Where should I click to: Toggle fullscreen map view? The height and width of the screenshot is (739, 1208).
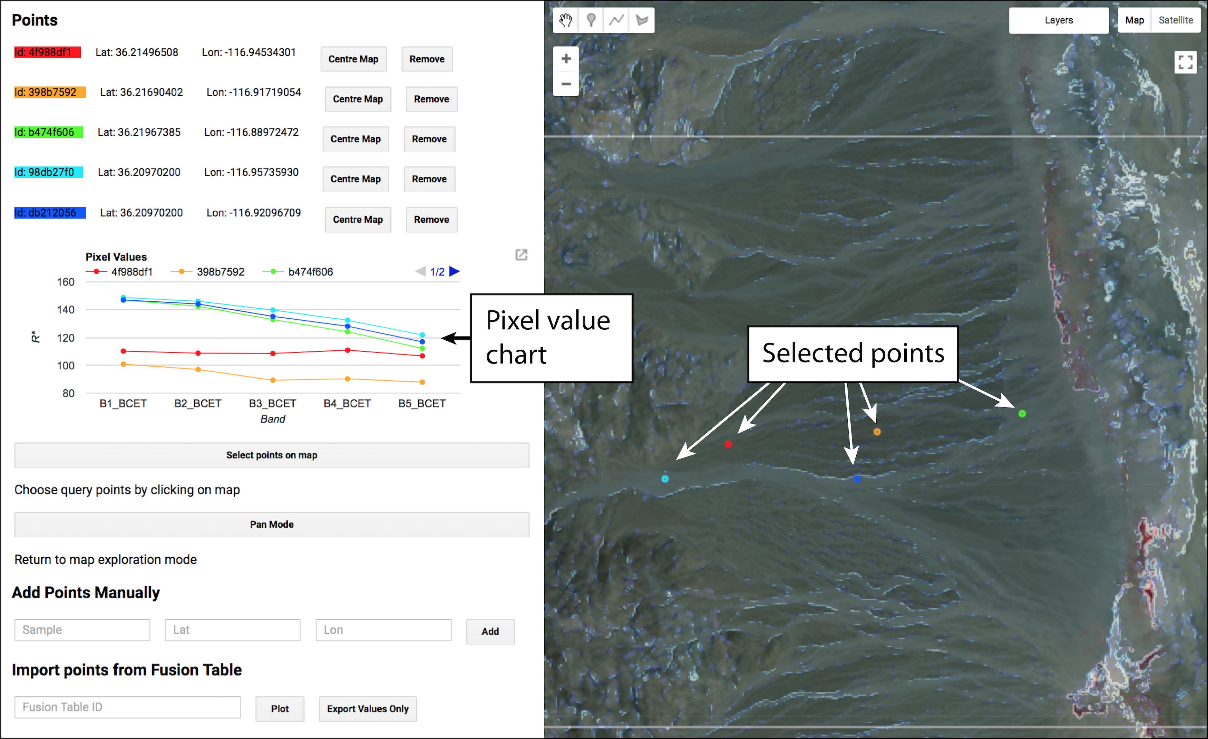pyautogui.click(x=1186, y=63)
